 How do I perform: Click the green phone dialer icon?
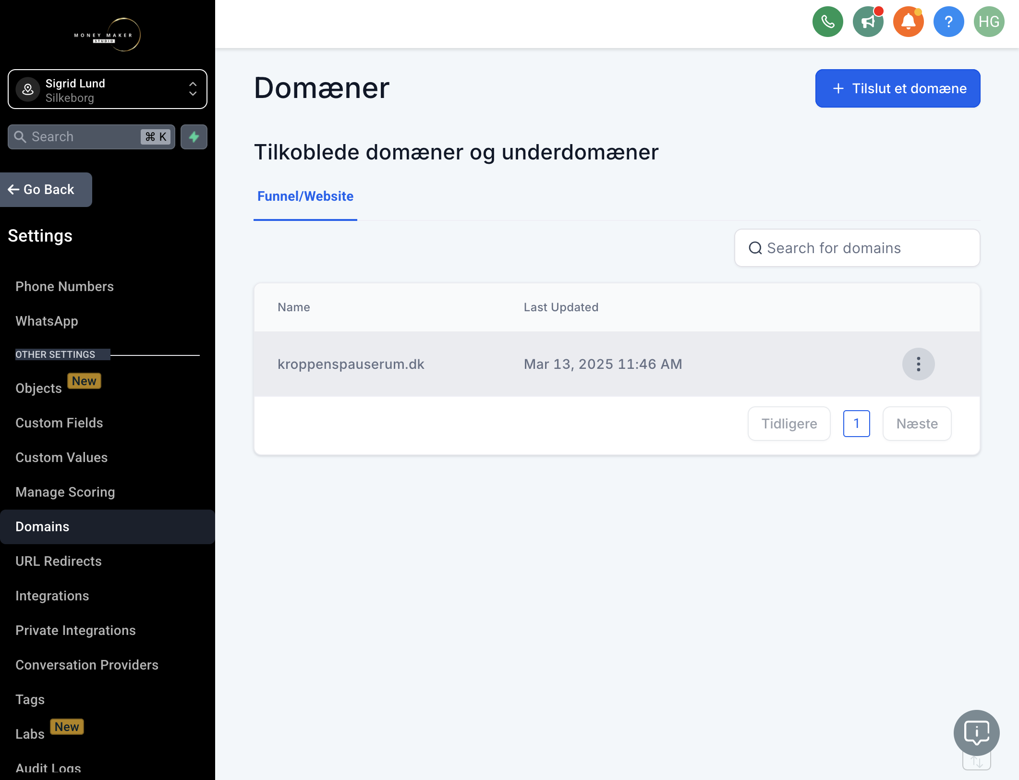coord(827,22)
